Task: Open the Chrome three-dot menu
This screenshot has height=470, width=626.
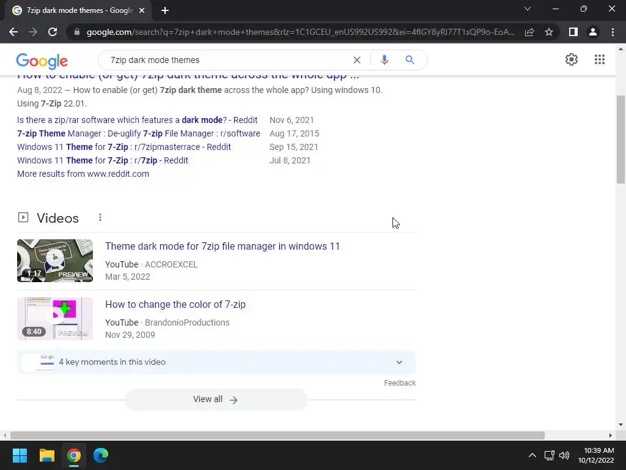Action: pos(613,32)
